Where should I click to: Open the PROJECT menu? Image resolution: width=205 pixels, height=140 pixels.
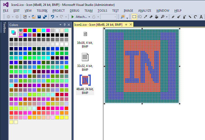(59, 11)
